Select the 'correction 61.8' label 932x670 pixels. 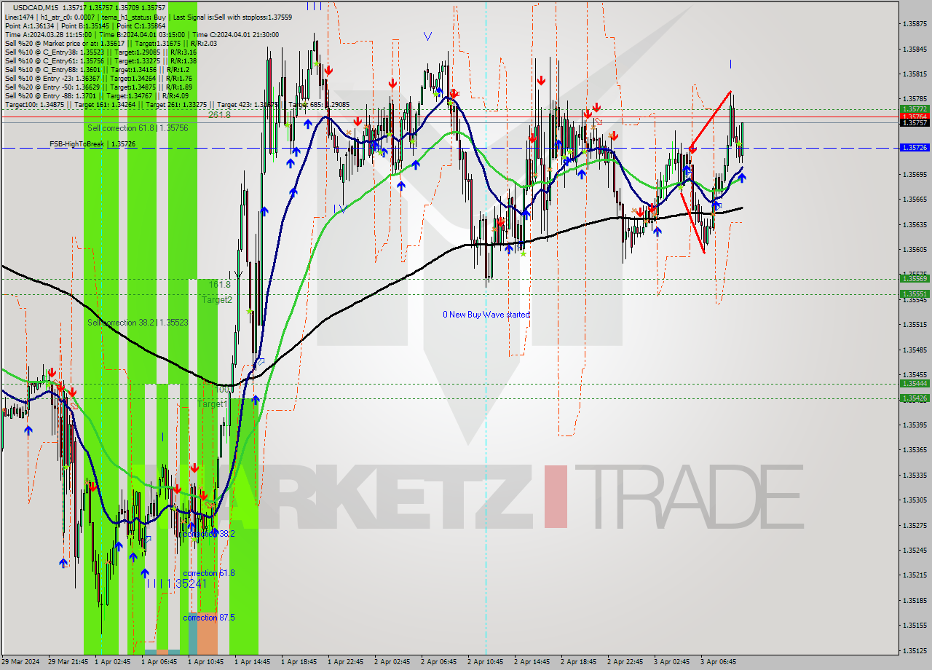tap(209, 573)
